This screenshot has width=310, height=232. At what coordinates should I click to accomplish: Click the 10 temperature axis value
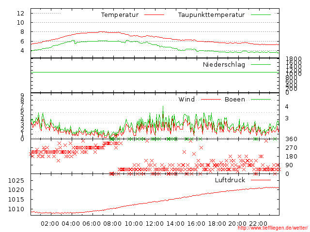20,23
